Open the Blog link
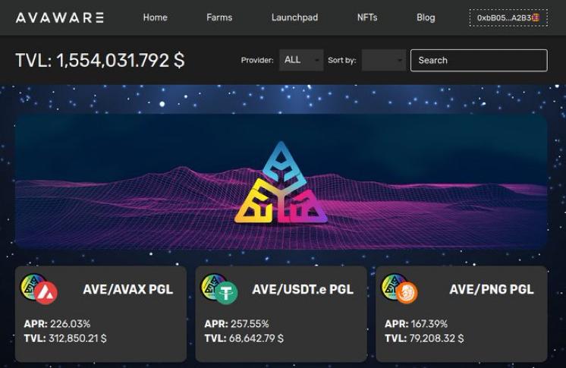The height and width of the screenshot is (368, 566). pos(426,17)
